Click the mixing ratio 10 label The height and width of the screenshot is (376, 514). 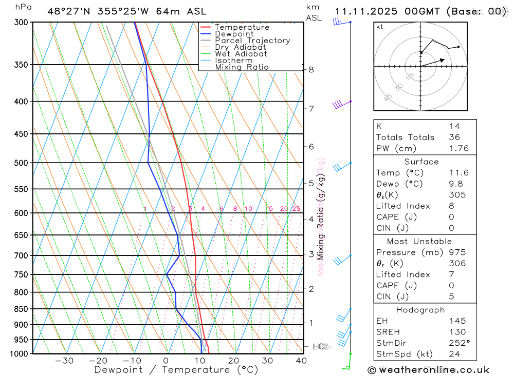pos(248,209)
